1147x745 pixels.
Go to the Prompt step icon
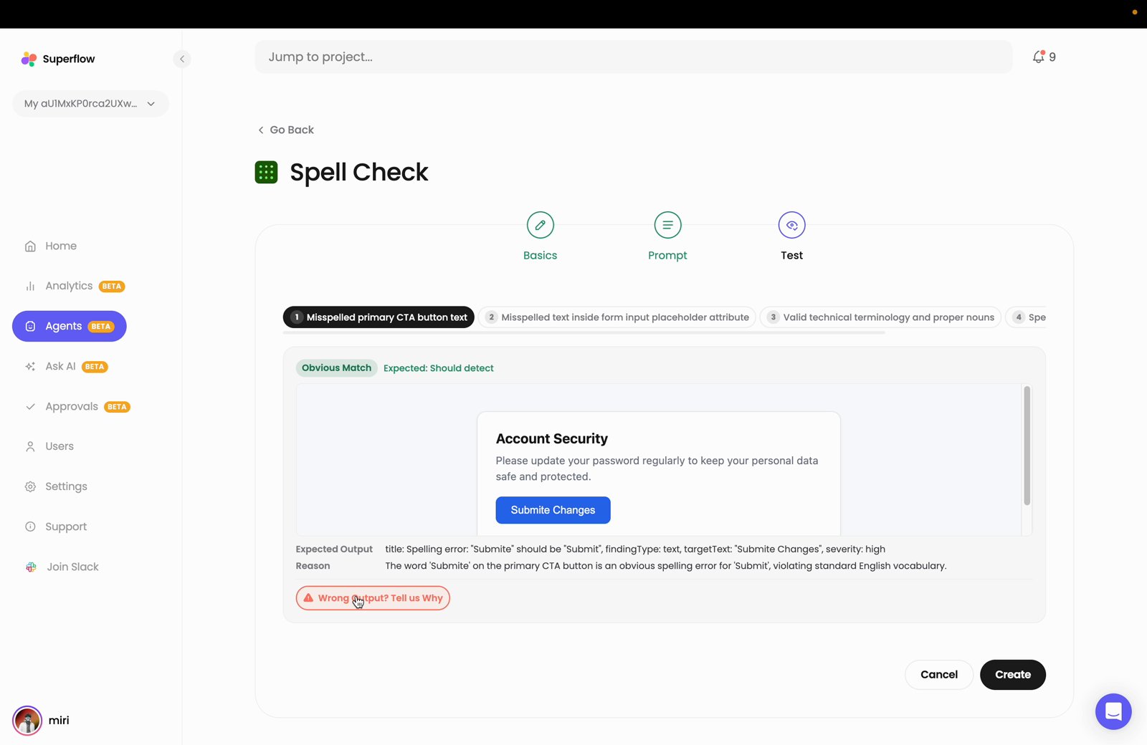(x=667, y=225)
